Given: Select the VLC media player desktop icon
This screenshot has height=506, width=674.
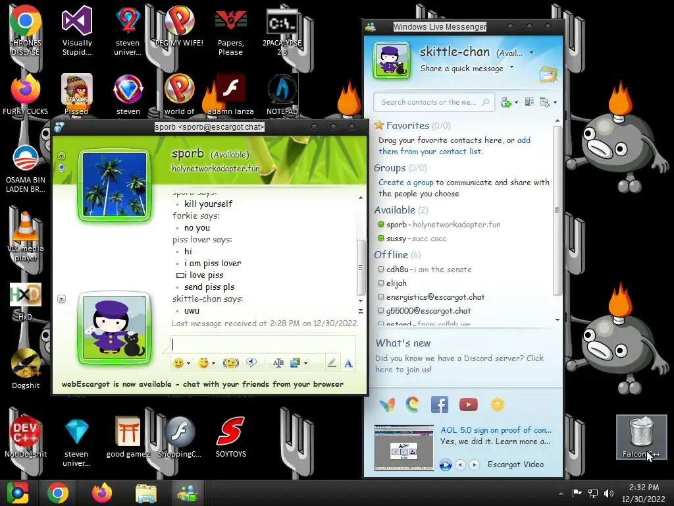Looking at the screenshot, I should (26, 237).
